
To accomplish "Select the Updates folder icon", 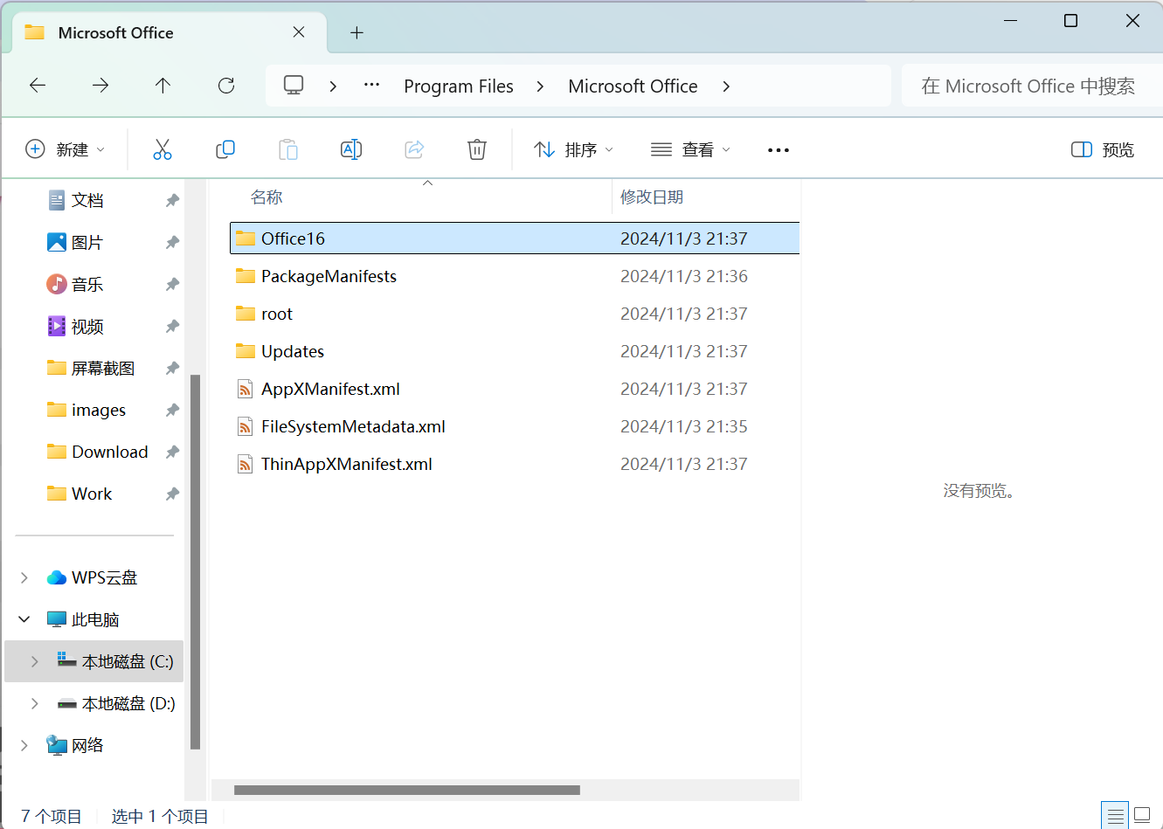I will [246, 351].
